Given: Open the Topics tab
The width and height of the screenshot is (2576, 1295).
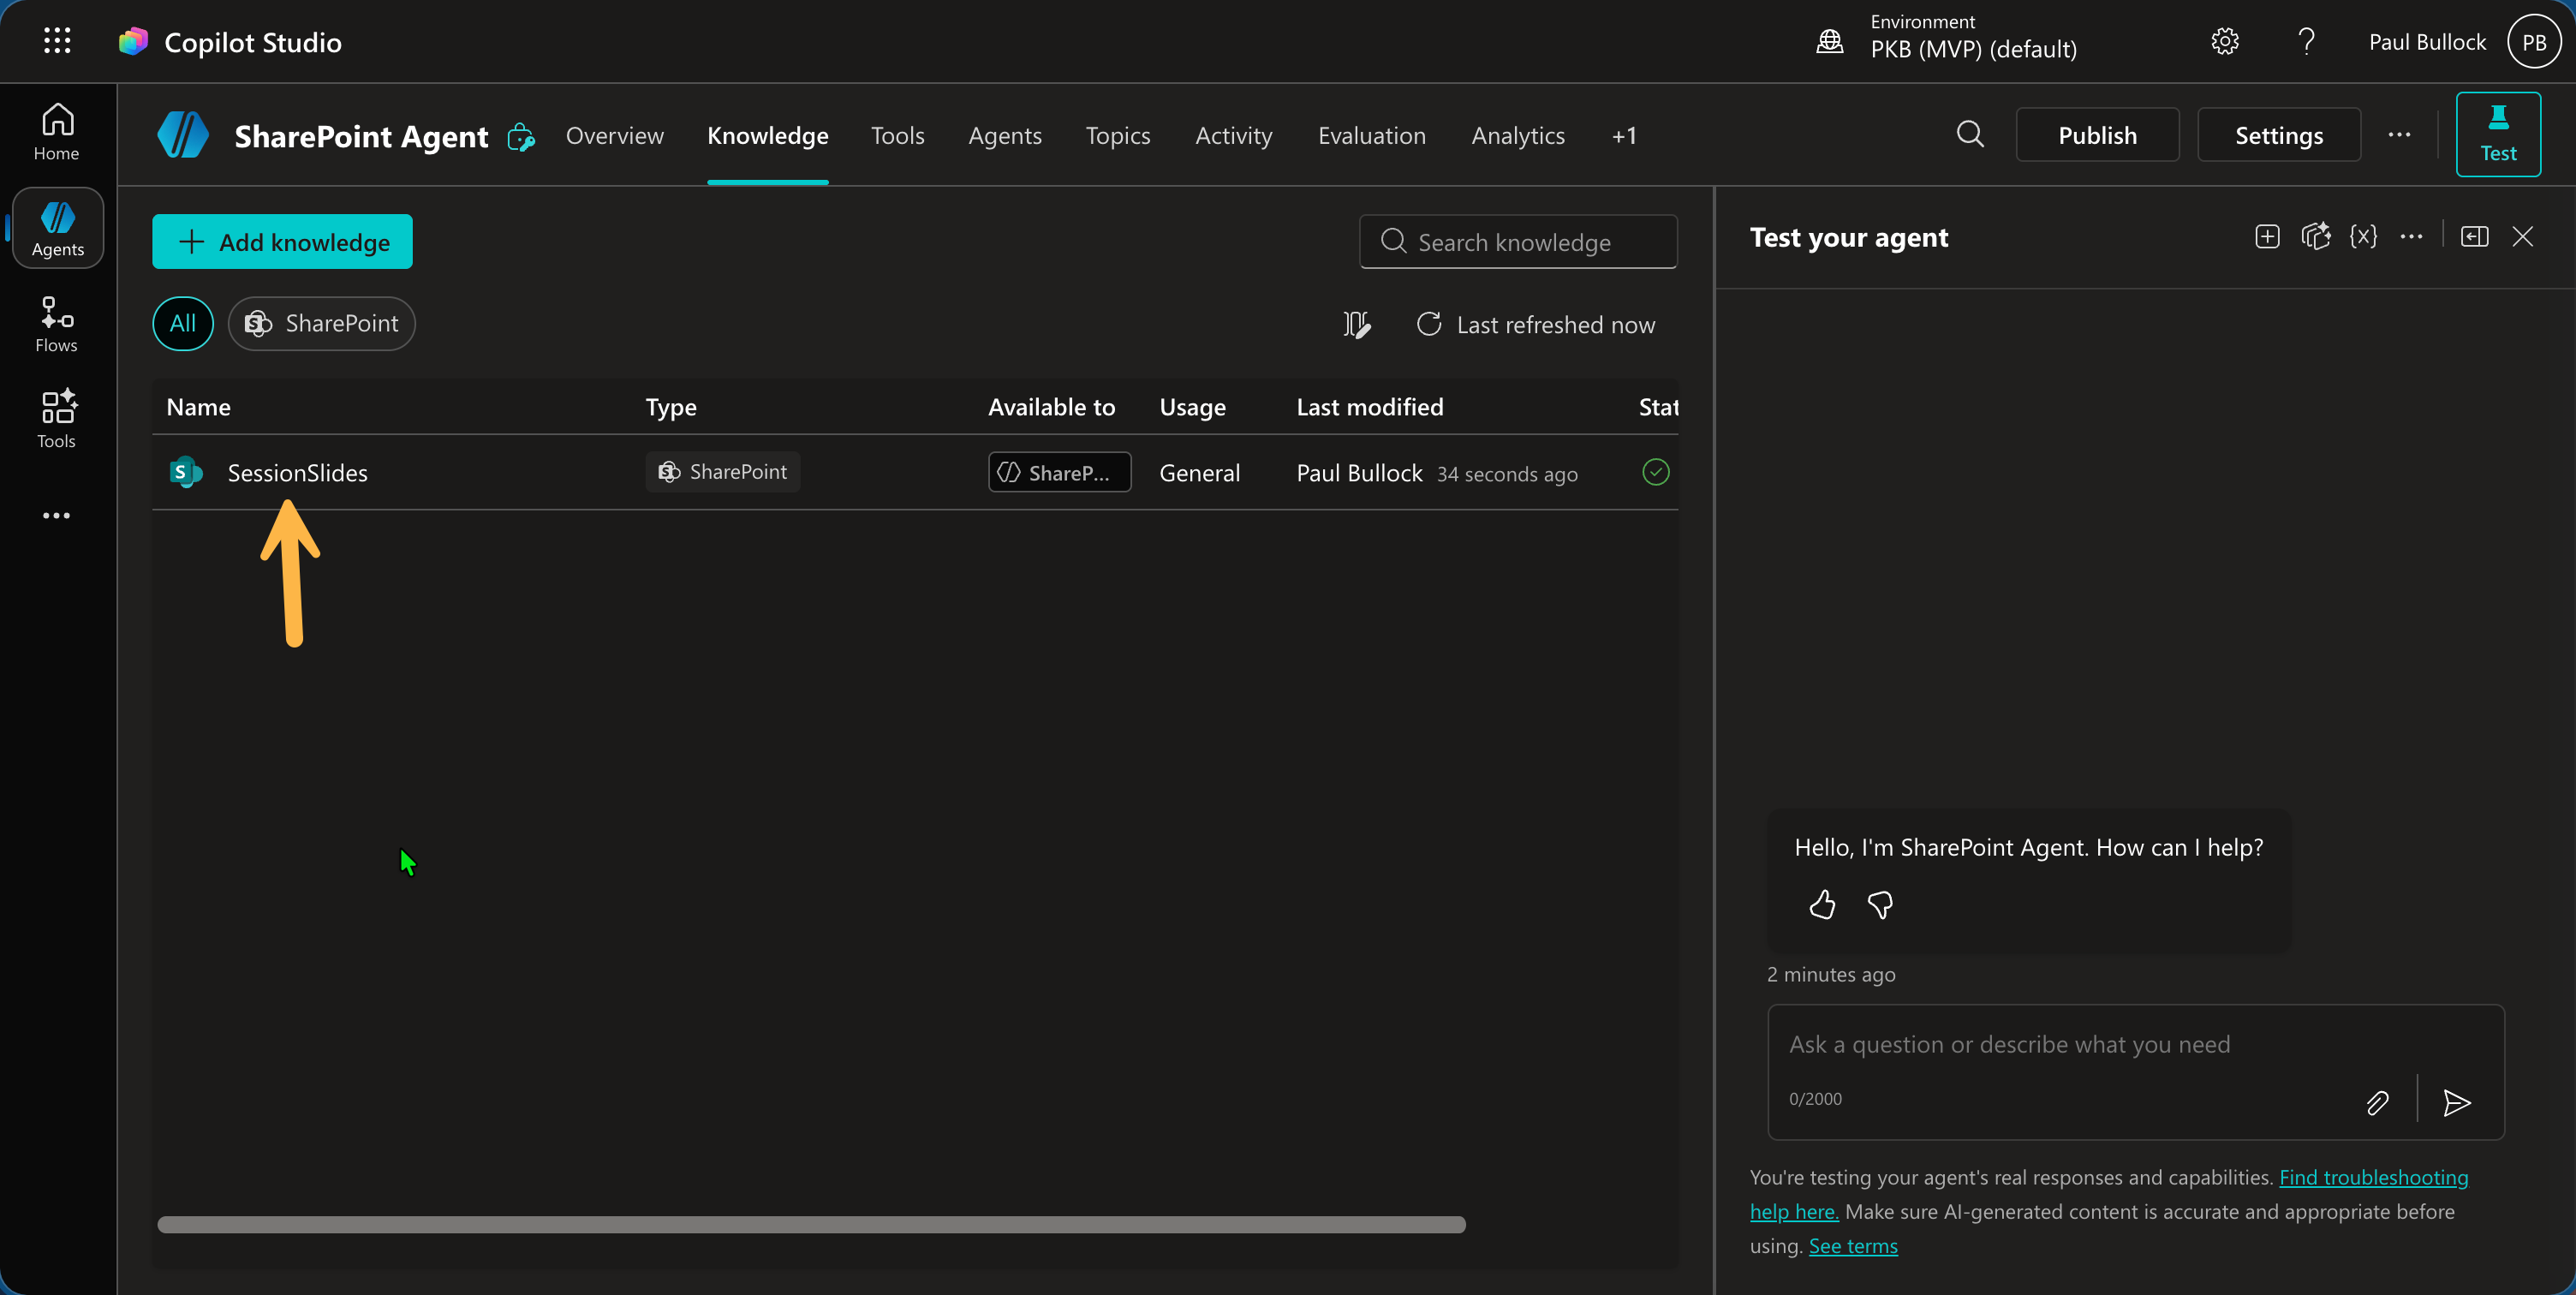Looking at the screenshot, I should pyautogui.click(x=1117, y=136).
